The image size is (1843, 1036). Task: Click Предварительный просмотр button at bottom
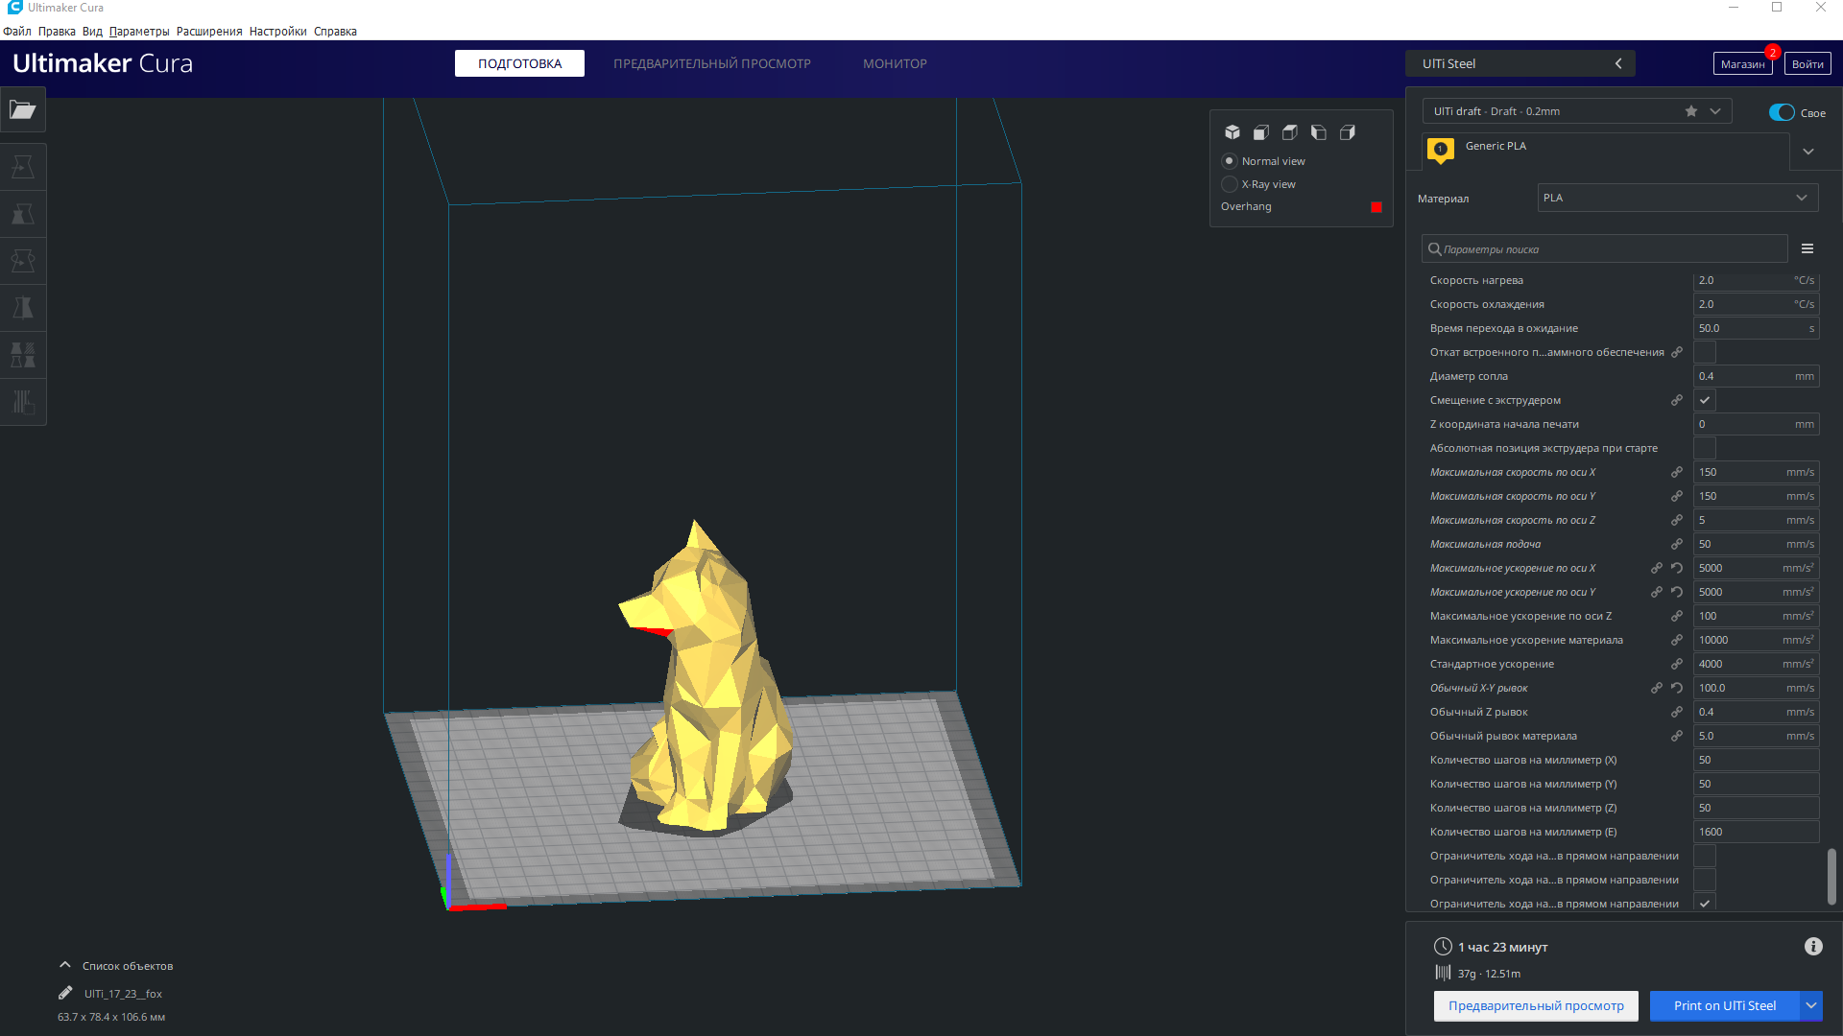(1536, 1005)
